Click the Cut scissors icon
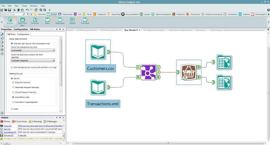 click(15, 10)
